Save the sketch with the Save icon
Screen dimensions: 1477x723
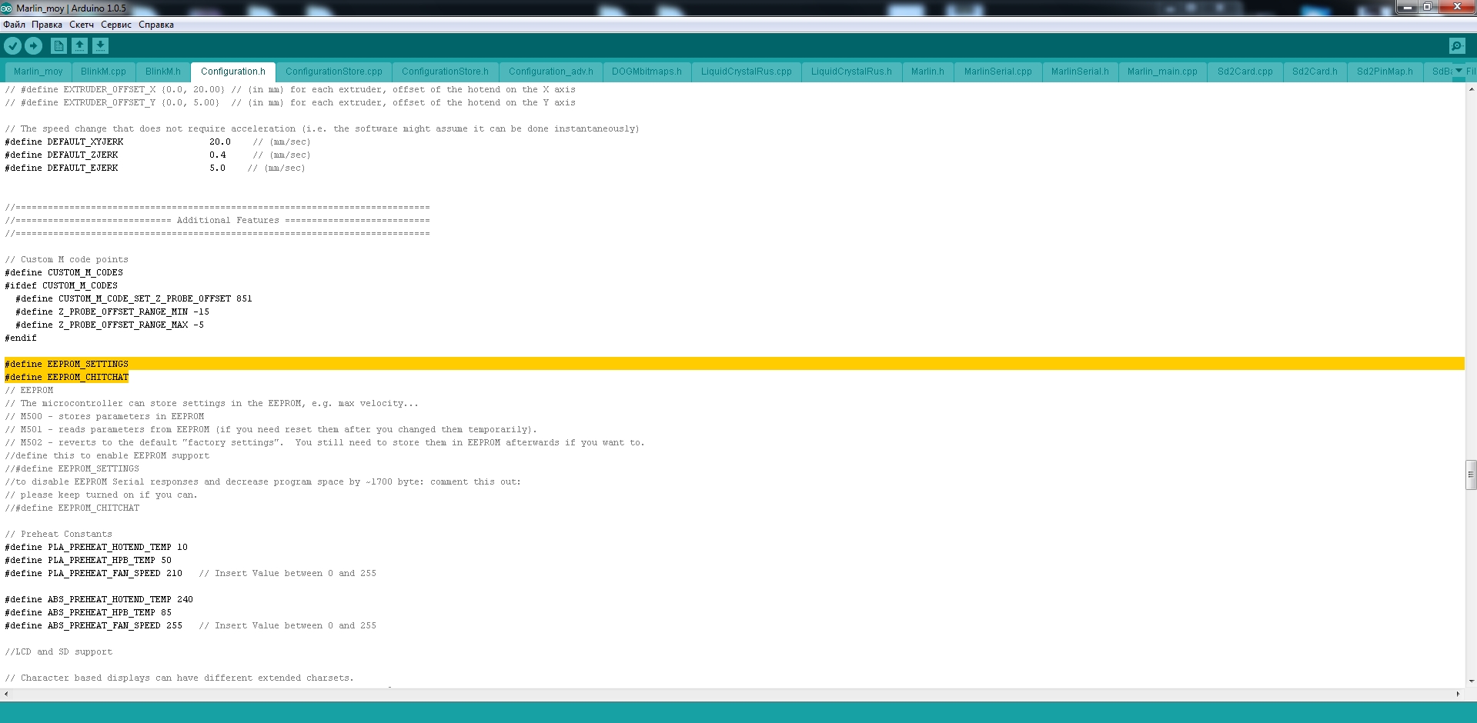coord(101,46)
